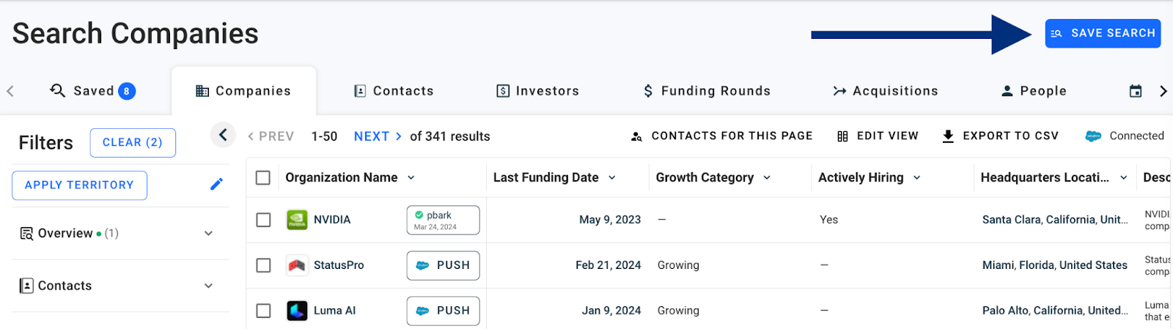
Task: Click the StatusPro company logo
Action: (x=297, y=265)
